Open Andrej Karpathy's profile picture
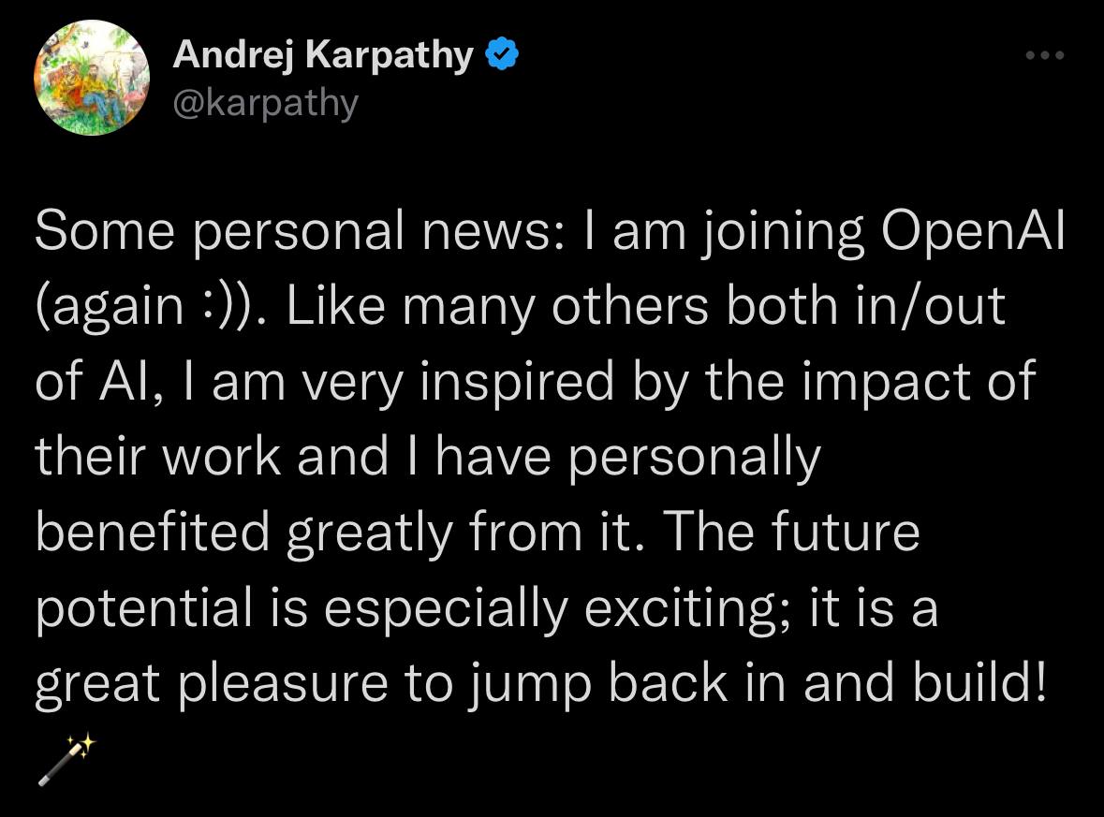 point(92,79)
